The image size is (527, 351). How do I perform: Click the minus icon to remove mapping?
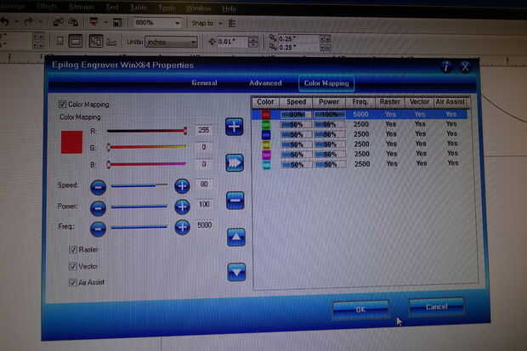click(235, 201)
